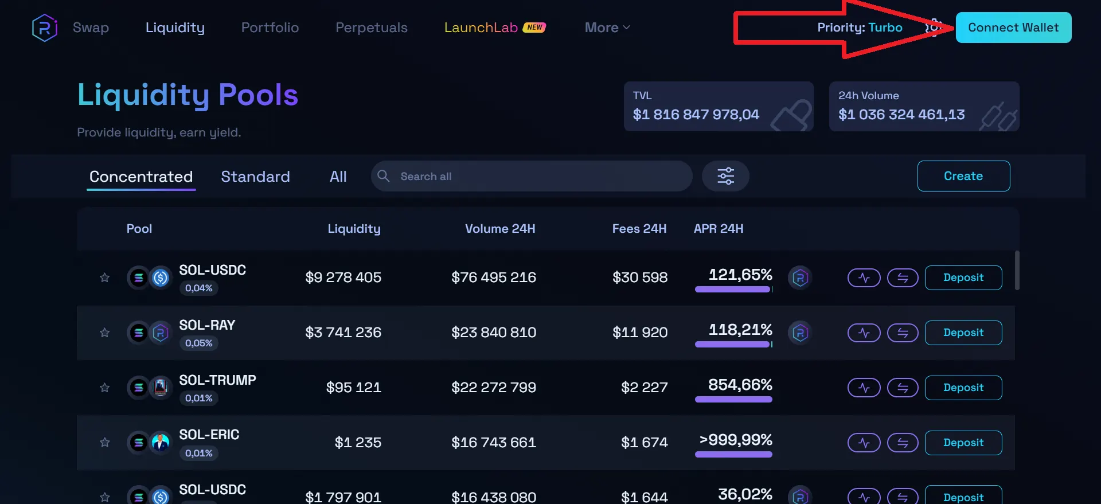Click the Connect Wallet button

(1013, 28)
